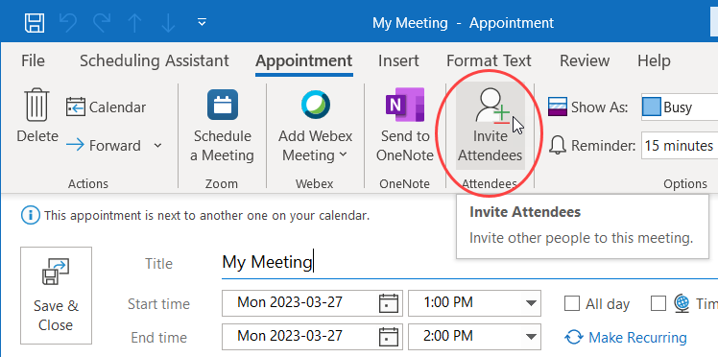
Task: Open Customize Quick Access Toolbar dropdown
Action: point(202,22)
